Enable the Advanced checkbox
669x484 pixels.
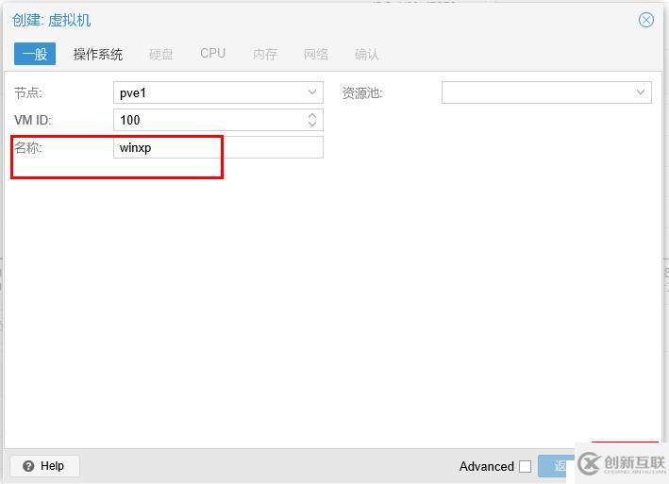(525, 466)
